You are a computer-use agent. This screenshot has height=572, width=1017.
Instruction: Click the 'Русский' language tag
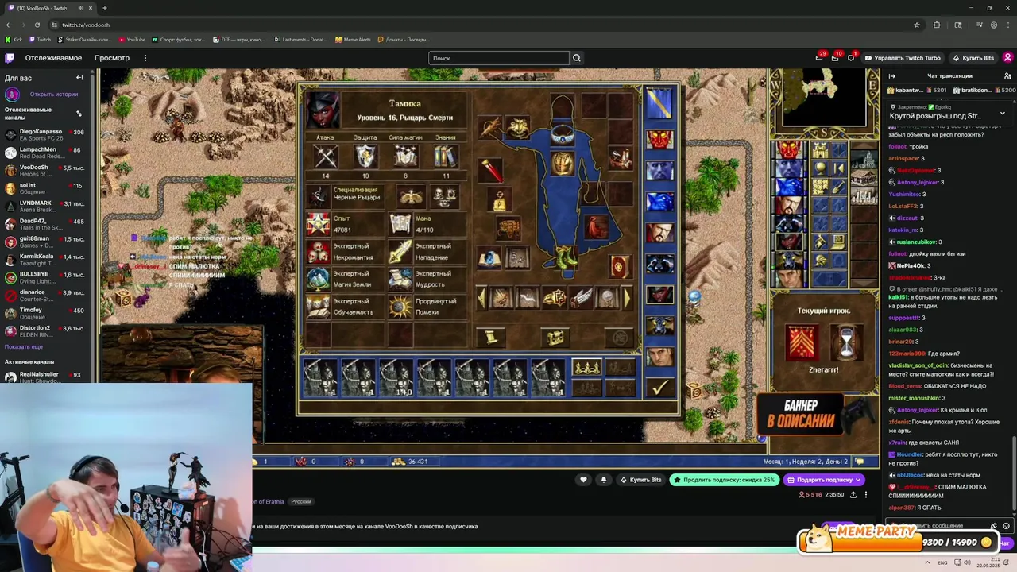[301, 502]
